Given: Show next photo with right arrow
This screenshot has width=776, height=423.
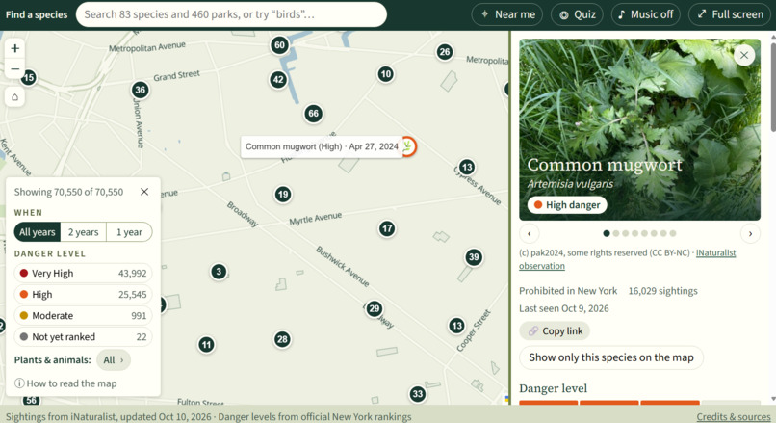Looking at the screenshot, I should tap(750, 233).
